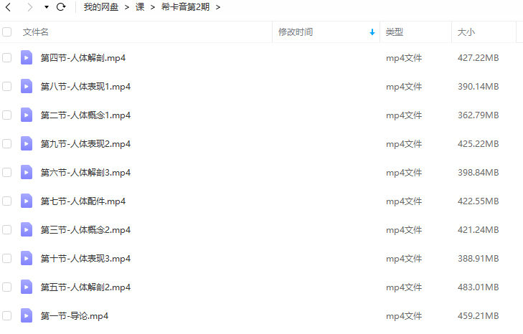Image resolution: width=523 pixels, height=334 pixels.
Task: Select checkbox for 第十节-人体表现3.mp4
Action: pos(6,258)
